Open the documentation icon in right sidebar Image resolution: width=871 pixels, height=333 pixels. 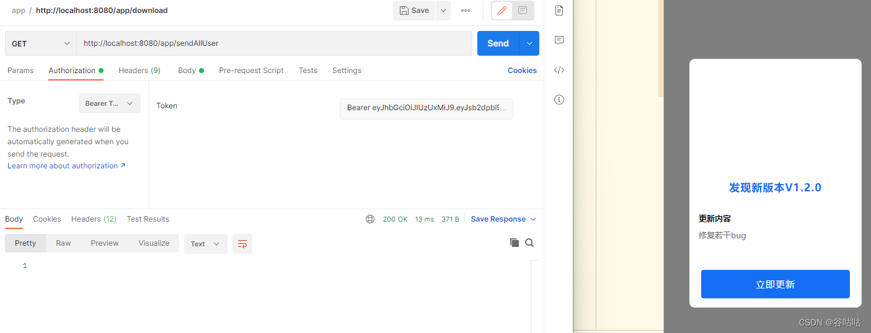559,11
